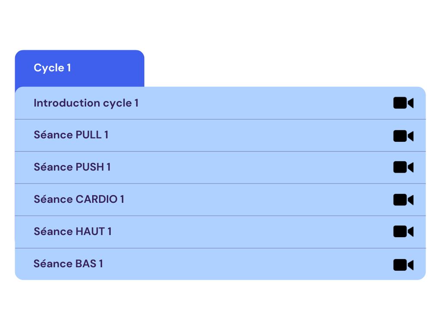Open the Séance BAS 1 text label
The image size is (441, 330).
point(68,264)
